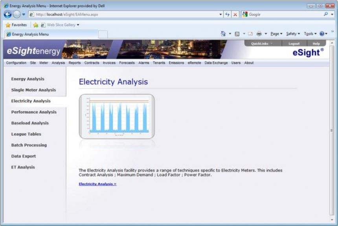Click the search magnifier icon

326,14
